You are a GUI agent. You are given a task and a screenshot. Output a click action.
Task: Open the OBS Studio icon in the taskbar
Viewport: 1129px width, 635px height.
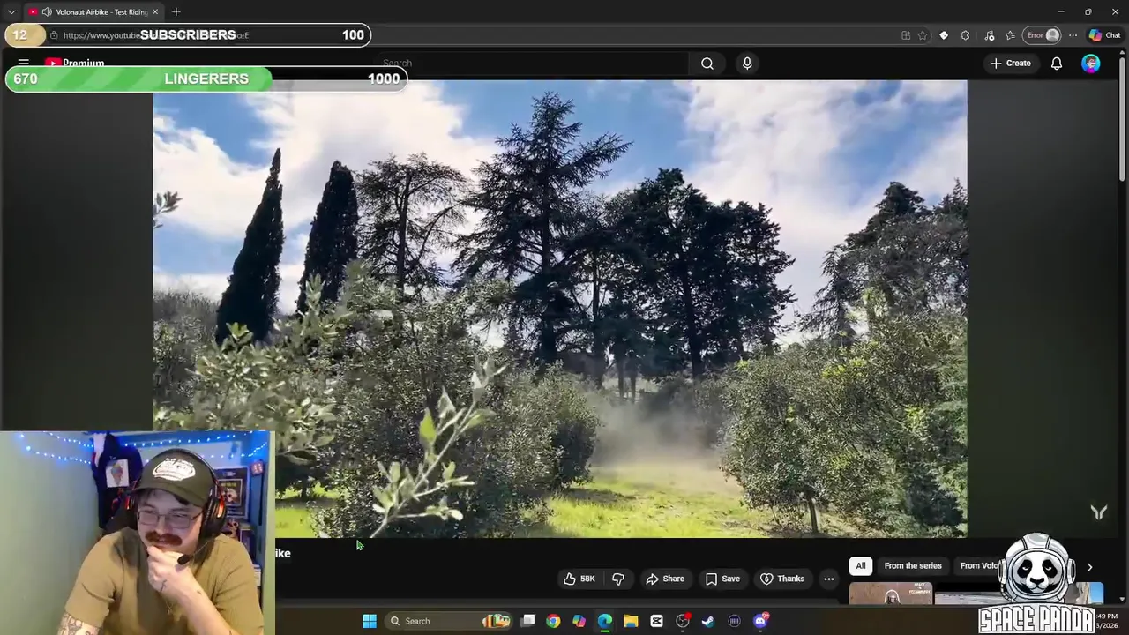click(x=683, y=621)
